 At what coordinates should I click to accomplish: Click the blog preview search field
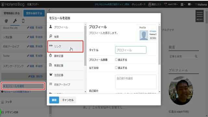(x=181, y=56)
